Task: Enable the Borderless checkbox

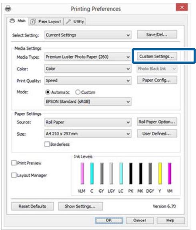Action: (x=47, y=144)
